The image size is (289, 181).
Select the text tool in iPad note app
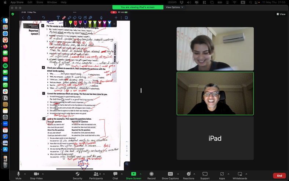pyautogui.click(x=58, y=18)
